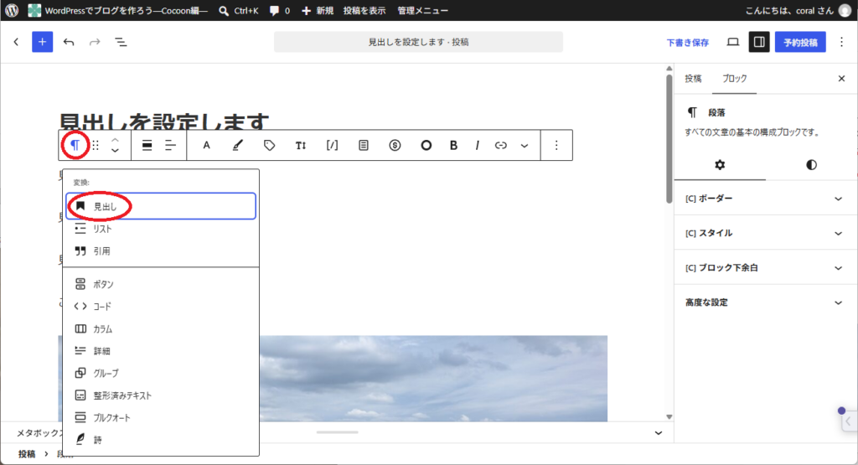Open the preview device icon
The width and height of the screenshot is (858, 465).
click(732, 42)
